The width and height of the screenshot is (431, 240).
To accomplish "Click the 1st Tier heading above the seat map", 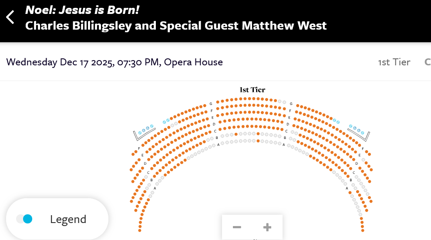I will [253, 90].
